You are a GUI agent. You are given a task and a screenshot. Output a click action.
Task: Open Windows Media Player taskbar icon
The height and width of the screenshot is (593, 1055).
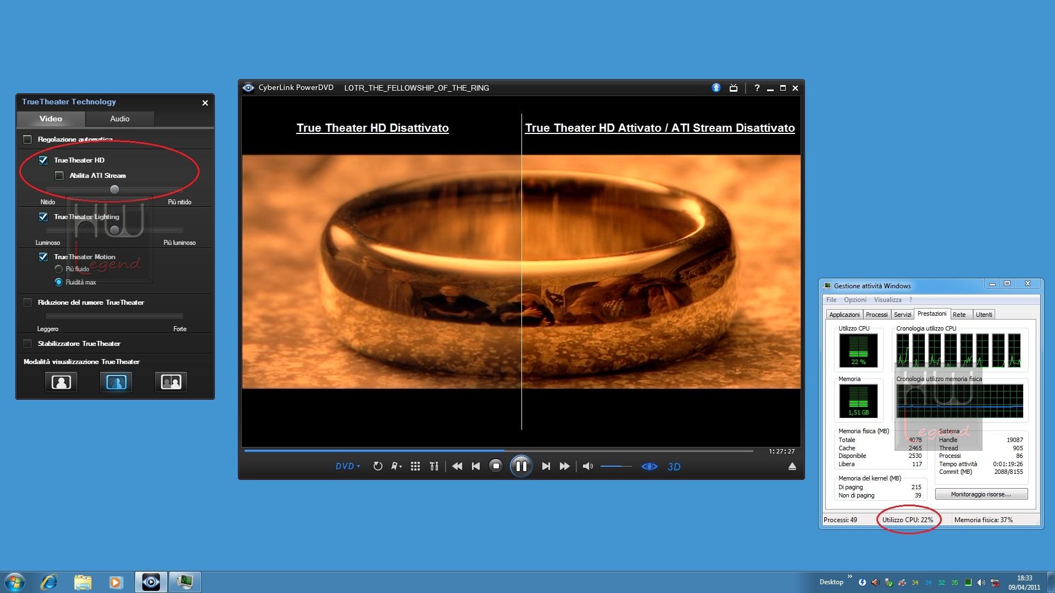pos(115,582)
